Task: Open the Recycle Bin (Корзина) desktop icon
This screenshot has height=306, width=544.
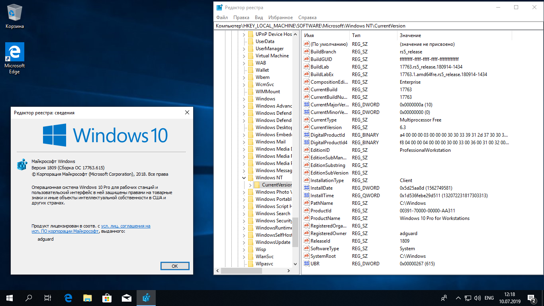Action: (x=15, y=16)
